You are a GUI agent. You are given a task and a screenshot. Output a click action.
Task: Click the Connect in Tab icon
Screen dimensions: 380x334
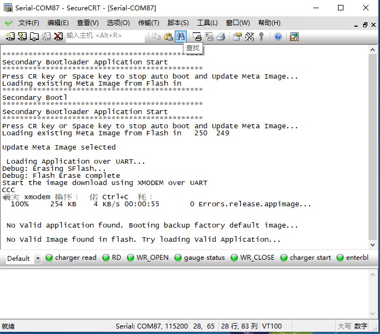[x=34, y=37]
